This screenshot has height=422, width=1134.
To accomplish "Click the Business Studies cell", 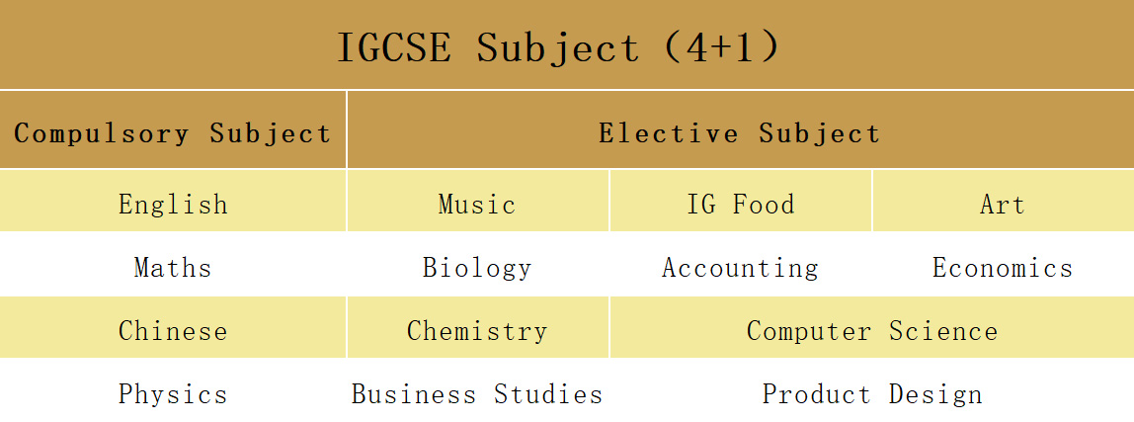I will click(x=477, y=394).
